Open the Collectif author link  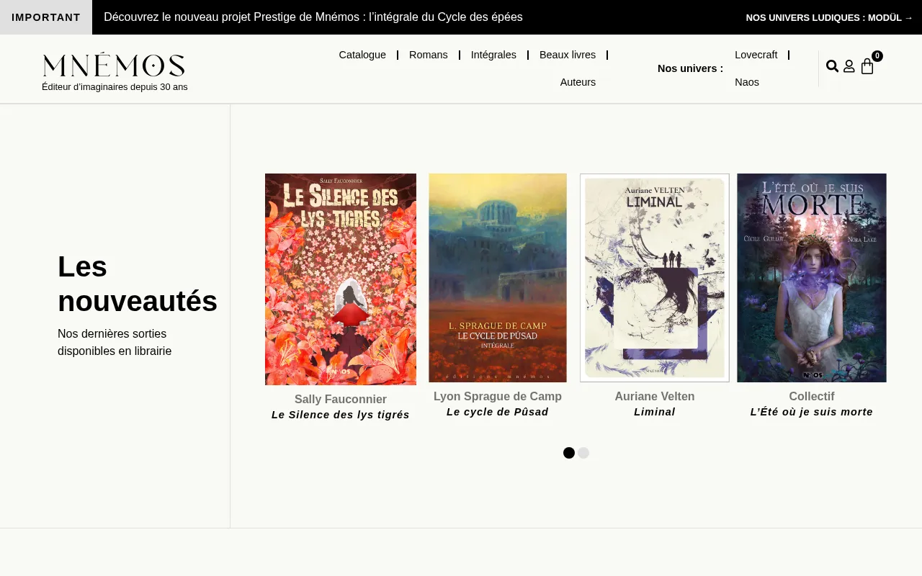(812, 396)
